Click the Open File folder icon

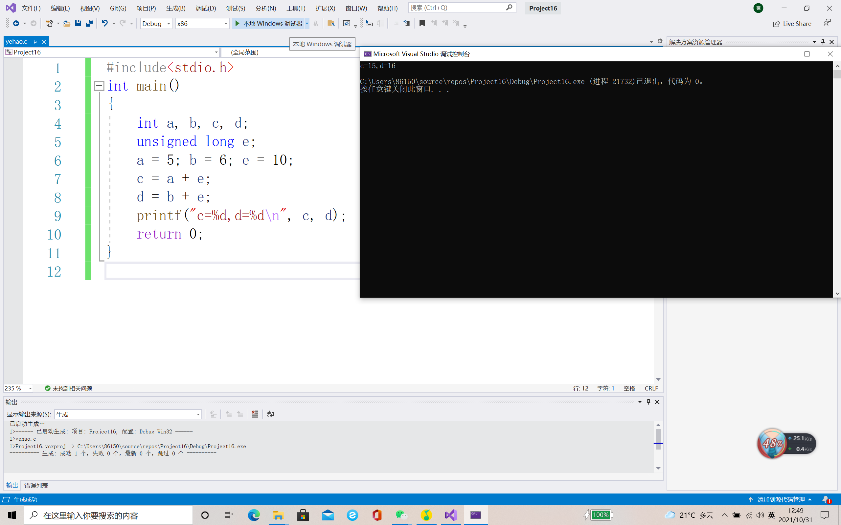pos(67,23)
